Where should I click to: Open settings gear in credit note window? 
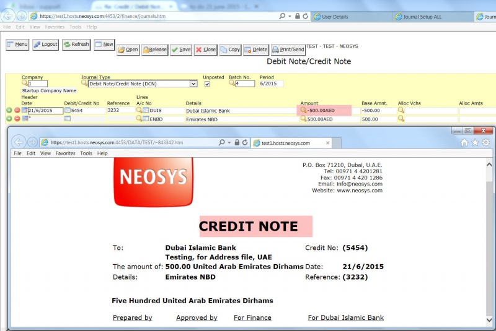(x=486, y=143)
